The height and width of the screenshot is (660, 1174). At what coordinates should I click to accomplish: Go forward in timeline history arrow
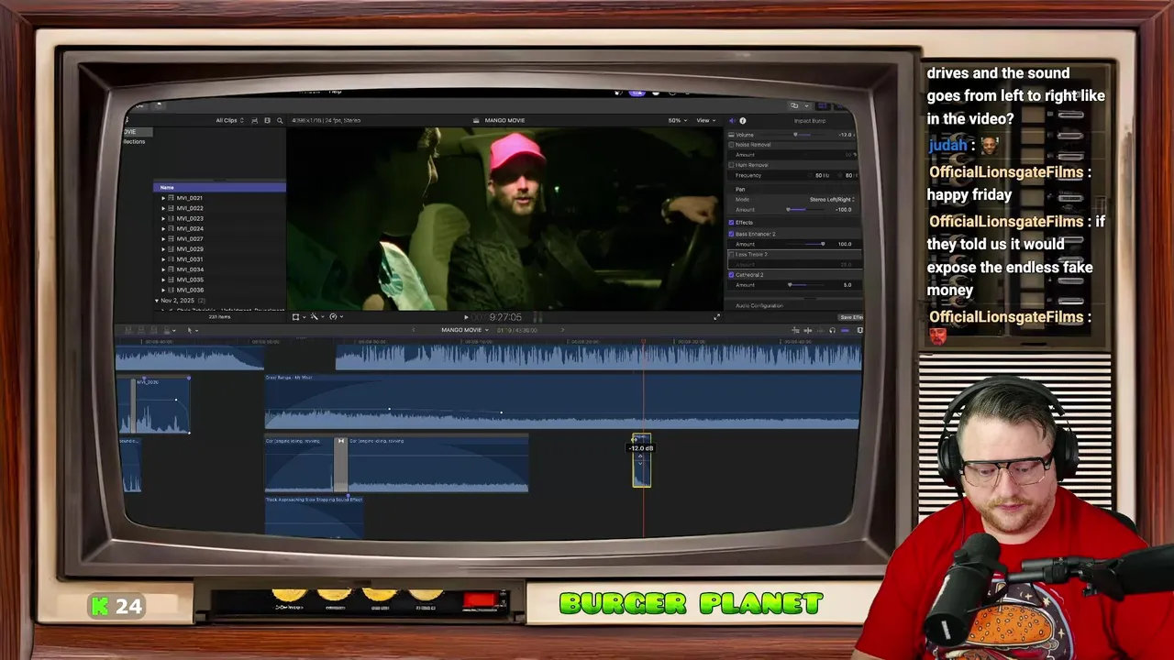[562, 330]
